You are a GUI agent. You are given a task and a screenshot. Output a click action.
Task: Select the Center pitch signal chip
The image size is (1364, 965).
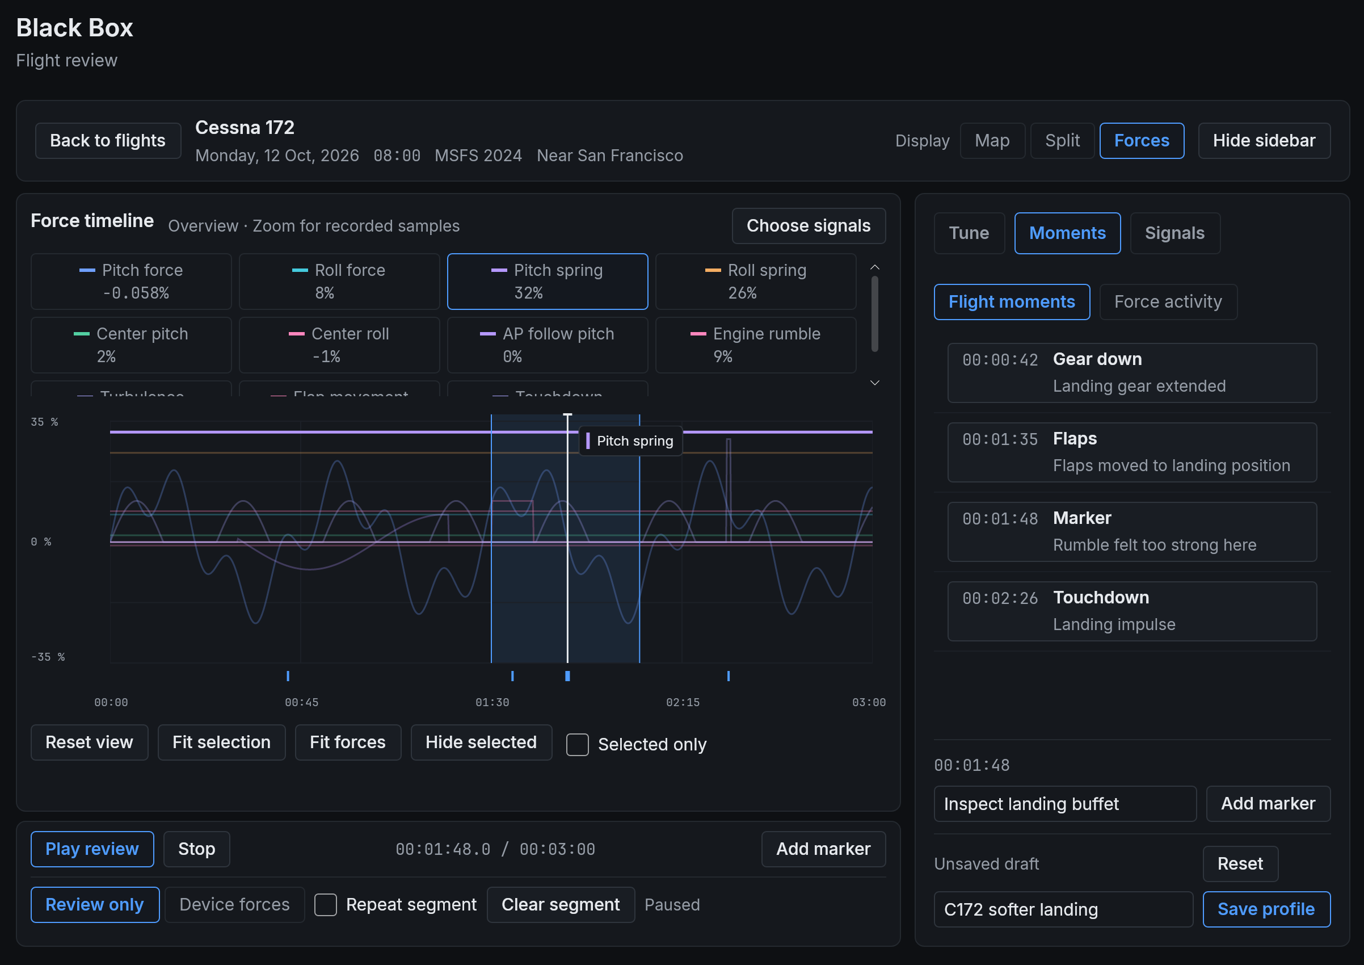click(x=130, y=345)
